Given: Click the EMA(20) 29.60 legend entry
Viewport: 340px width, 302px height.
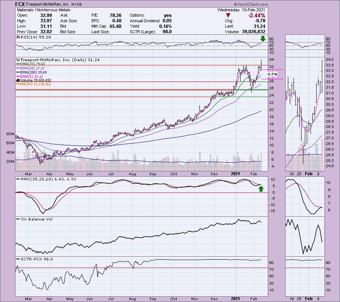Looking at the screenshot, I should click(32, 64).
